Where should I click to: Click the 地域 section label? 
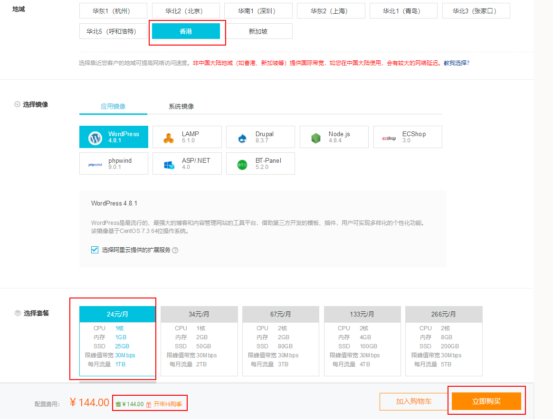[19, 9]
